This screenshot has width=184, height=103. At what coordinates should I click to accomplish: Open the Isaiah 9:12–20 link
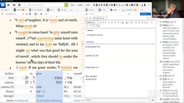[x=92, y=56]
